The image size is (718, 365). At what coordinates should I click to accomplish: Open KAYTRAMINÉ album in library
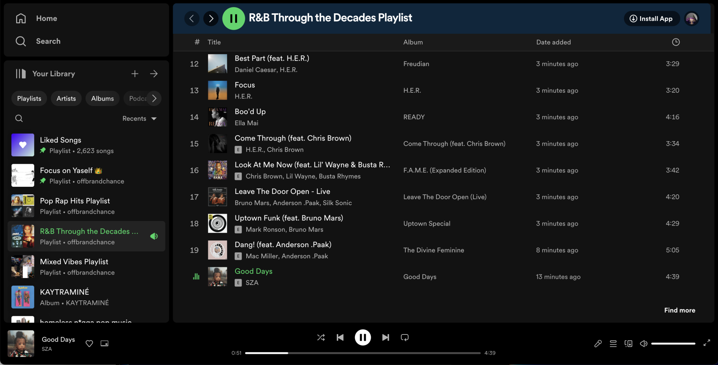click(86, 297)
